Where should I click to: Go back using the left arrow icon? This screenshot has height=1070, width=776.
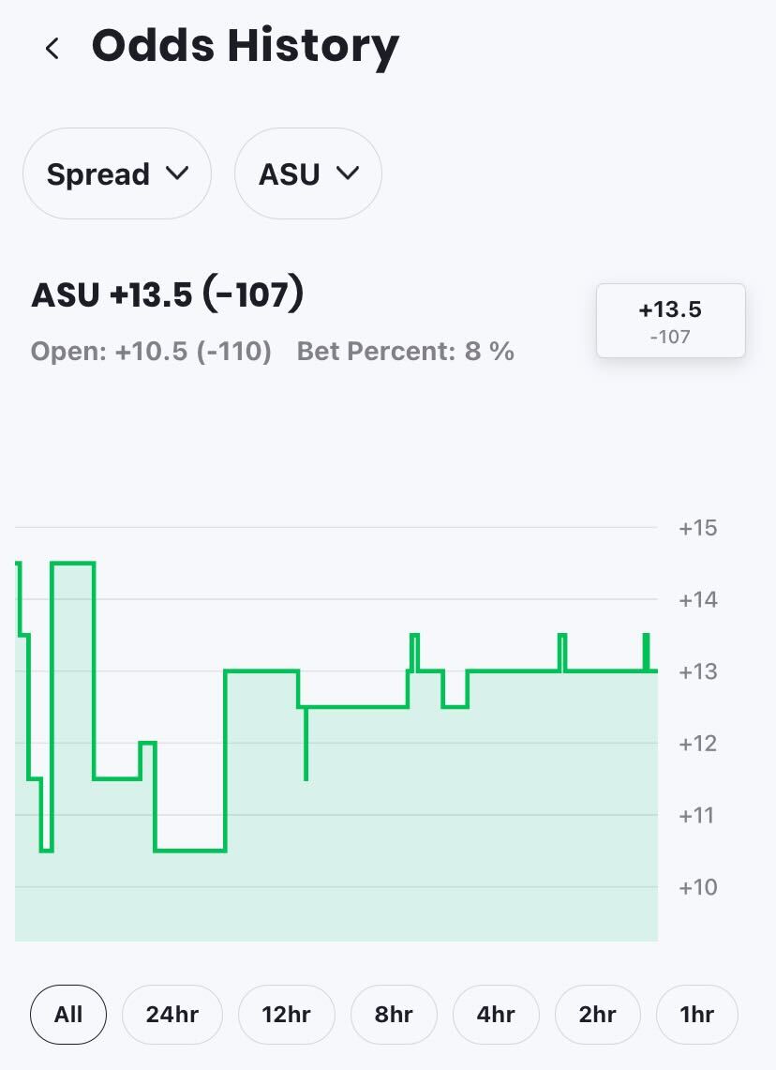click(x=52, y=49)
